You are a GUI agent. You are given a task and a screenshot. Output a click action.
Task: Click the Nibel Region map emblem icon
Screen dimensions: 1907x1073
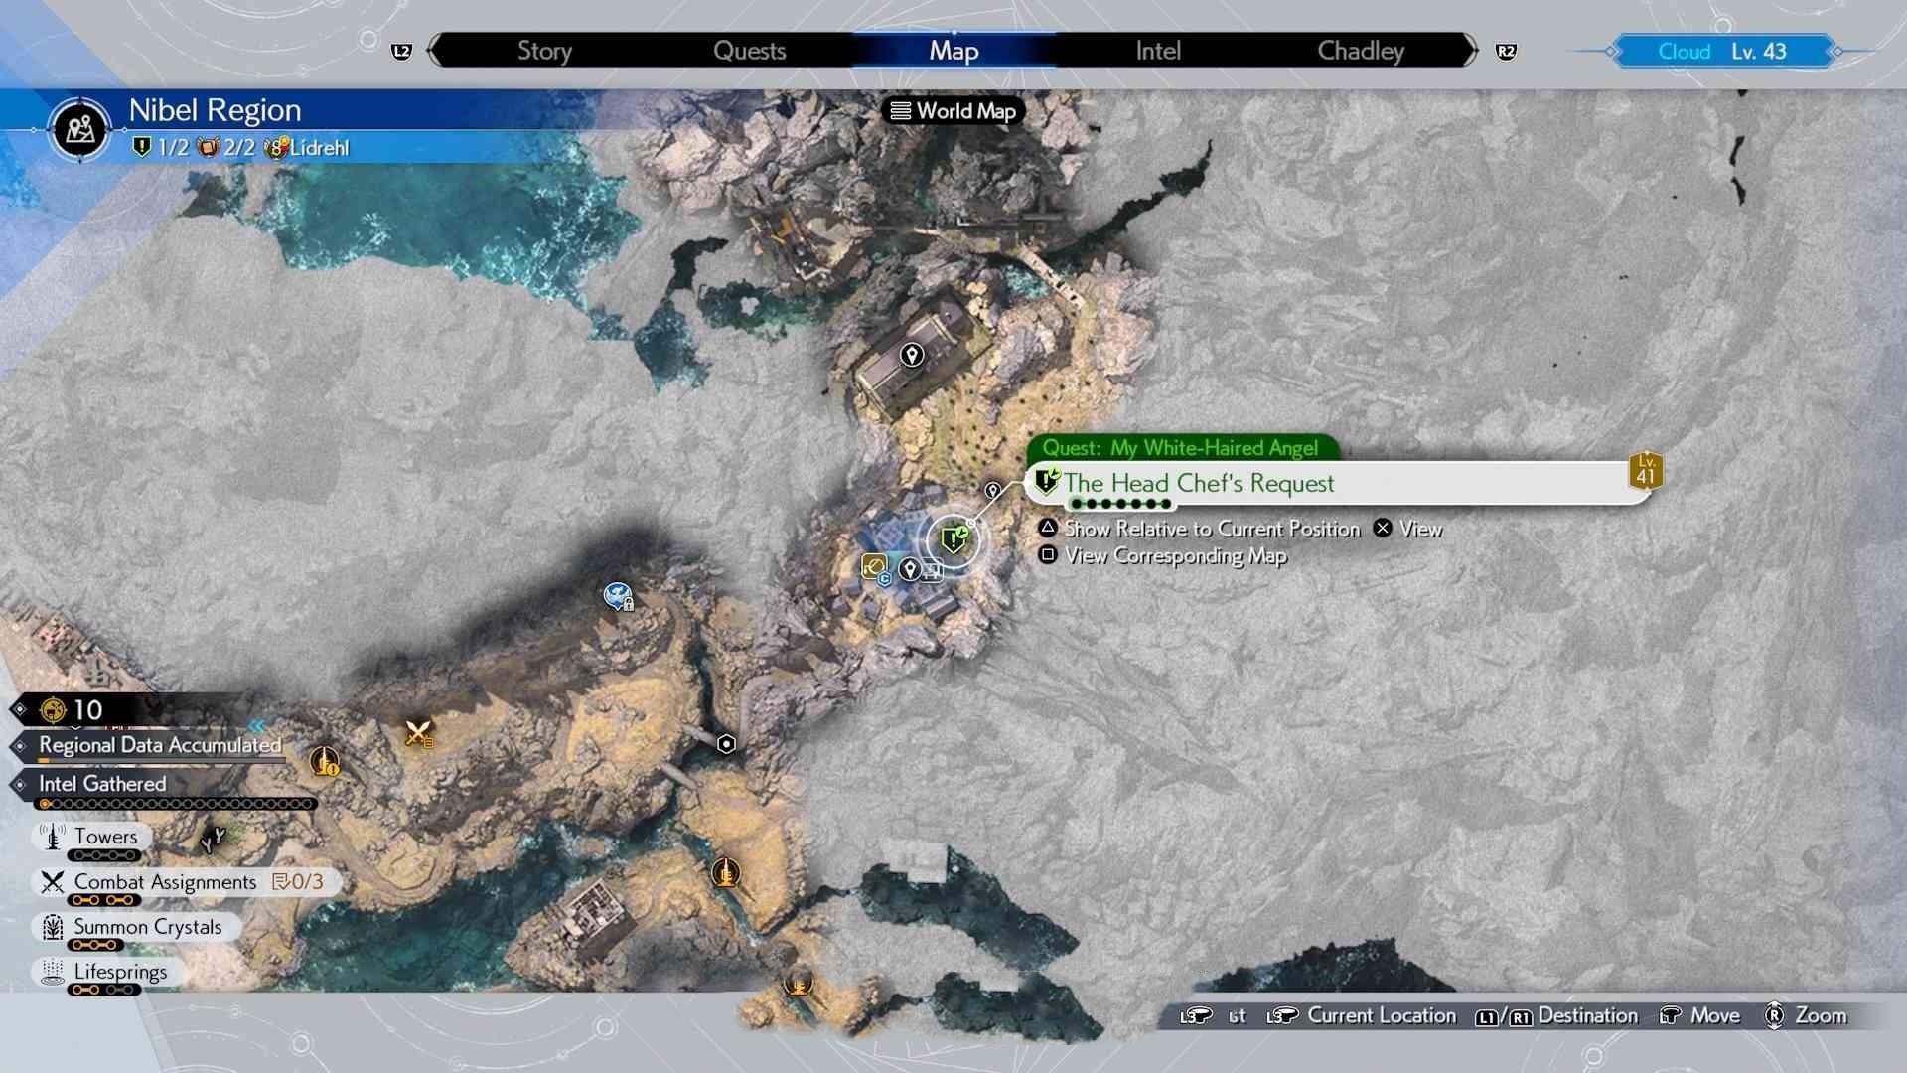[x=79, y=128]
